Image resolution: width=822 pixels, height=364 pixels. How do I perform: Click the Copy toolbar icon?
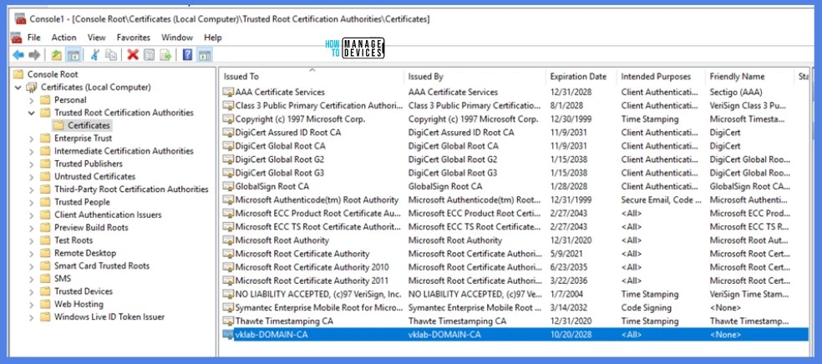[111, 54]
